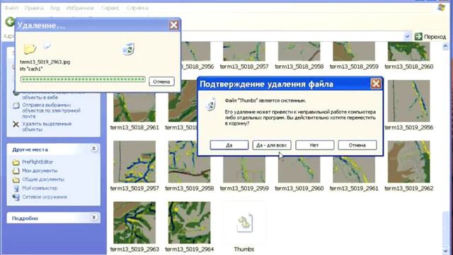Open the Вид menu
The image size is (453, 255).
pos(55,8)
